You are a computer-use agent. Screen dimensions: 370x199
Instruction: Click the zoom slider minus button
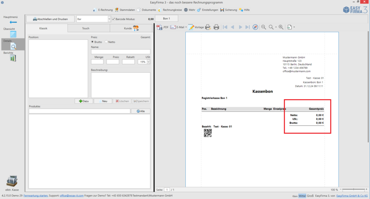tap(340, 189)
